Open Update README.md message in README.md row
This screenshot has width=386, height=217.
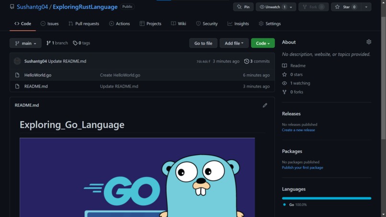tap(119, 86)
